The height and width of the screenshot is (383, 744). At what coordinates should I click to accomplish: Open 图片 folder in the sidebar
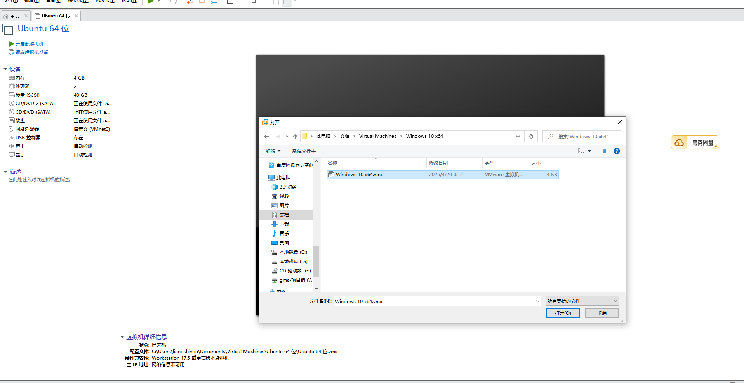coord(280,206)
